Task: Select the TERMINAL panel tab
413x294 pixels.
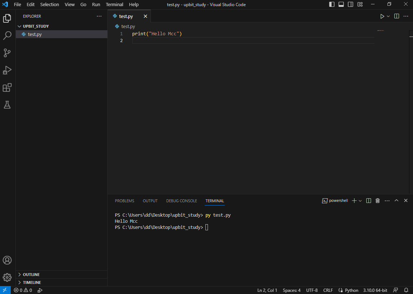Action: pyautogui.click(x=215, y=201)
